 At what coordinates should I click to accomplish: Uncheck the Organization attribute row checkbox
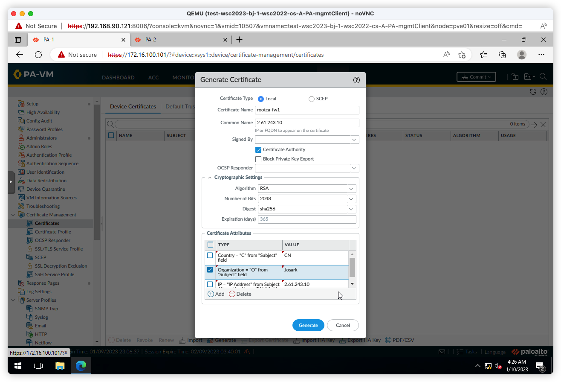[210, 270]
